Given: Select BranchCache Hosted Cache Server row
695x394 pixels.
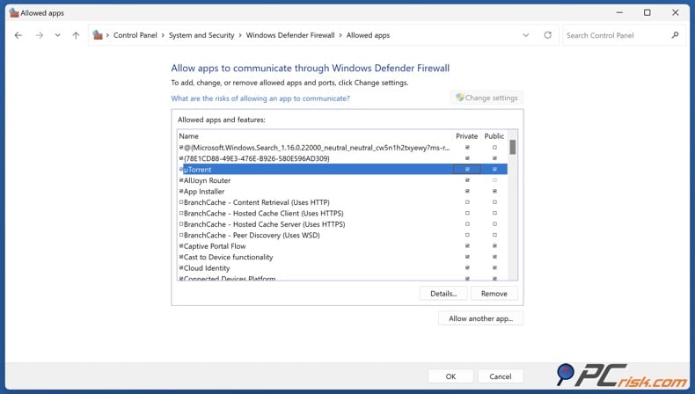Looking at the screenshot, I should click(342, 224).
